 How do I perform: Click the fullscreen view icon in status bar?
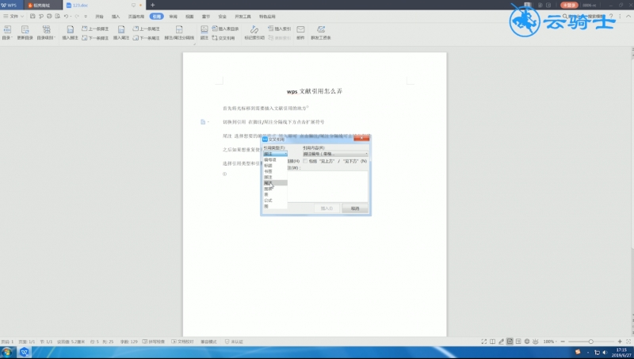pos(484,342)
